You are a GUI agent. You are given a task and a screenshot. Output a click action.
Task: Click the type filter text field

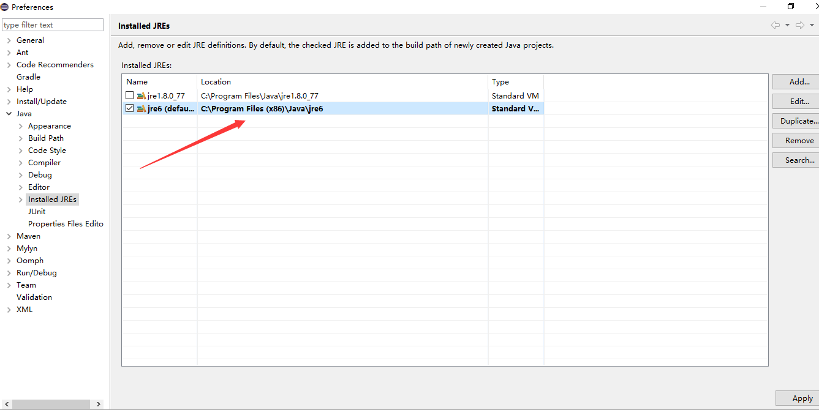[53, 25]
